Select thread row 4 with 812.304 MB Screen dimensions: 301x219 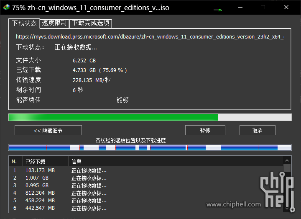coord(146,193)
